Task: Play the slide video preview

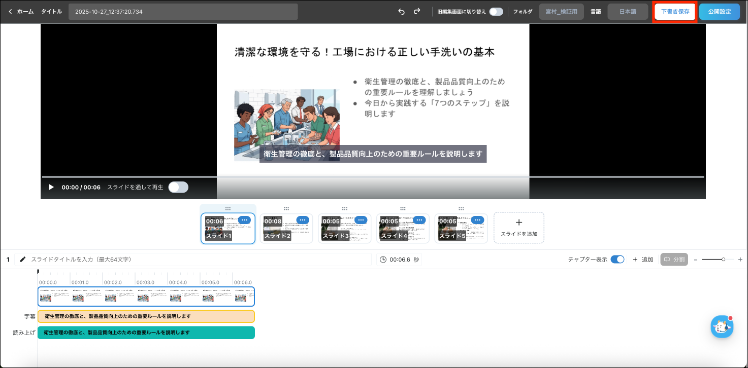Action: 51,187
